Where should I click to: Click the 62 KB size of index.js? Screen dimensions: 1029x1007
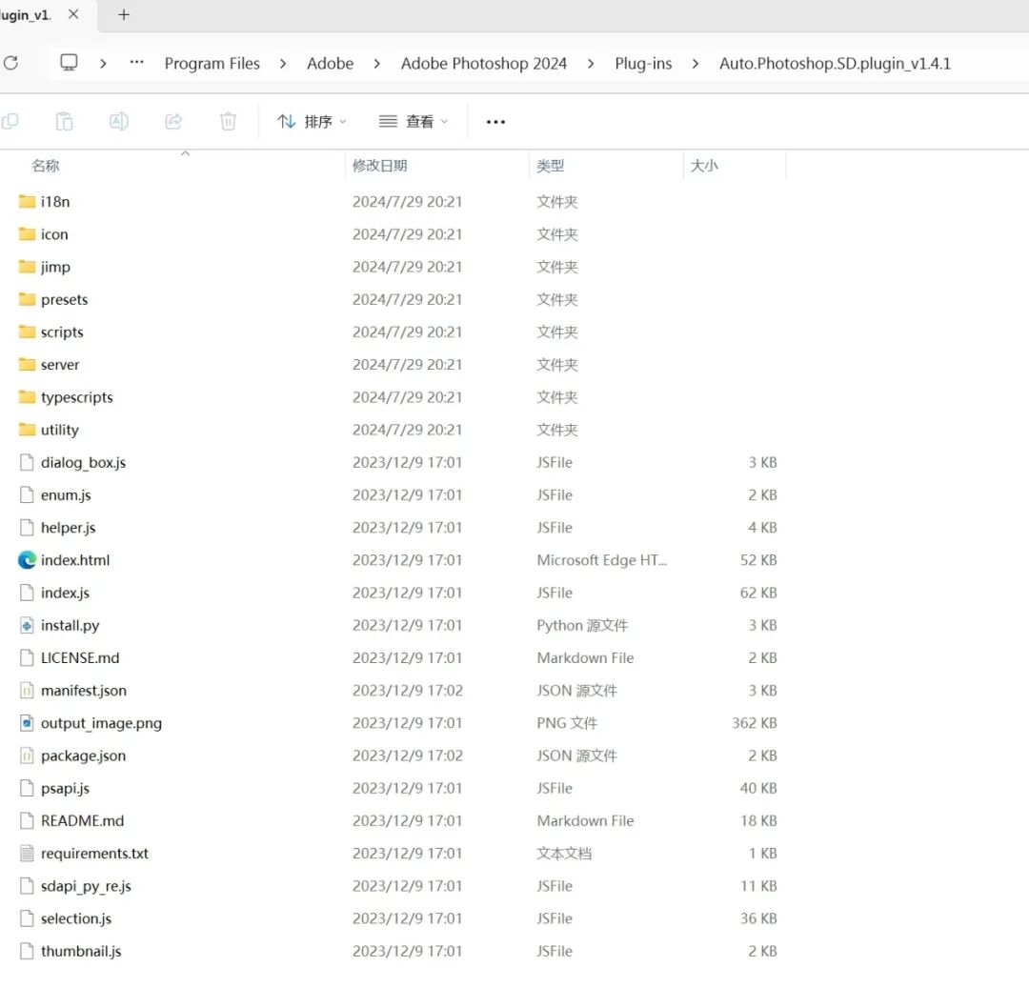758,593
